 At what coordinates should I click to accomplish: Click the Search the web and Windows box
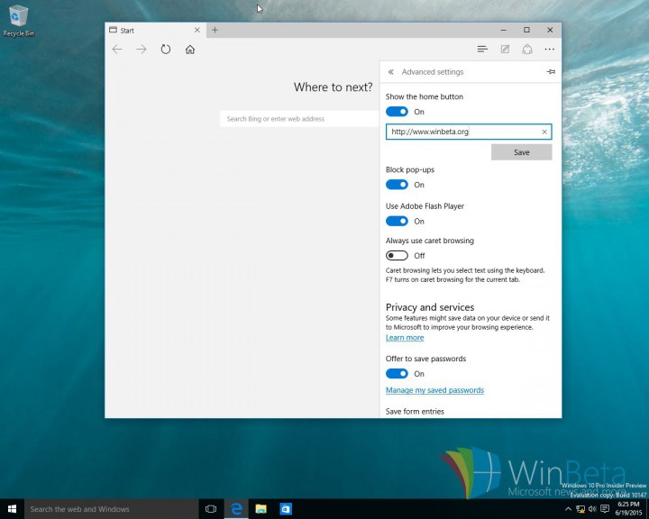(x=112, y=509)
